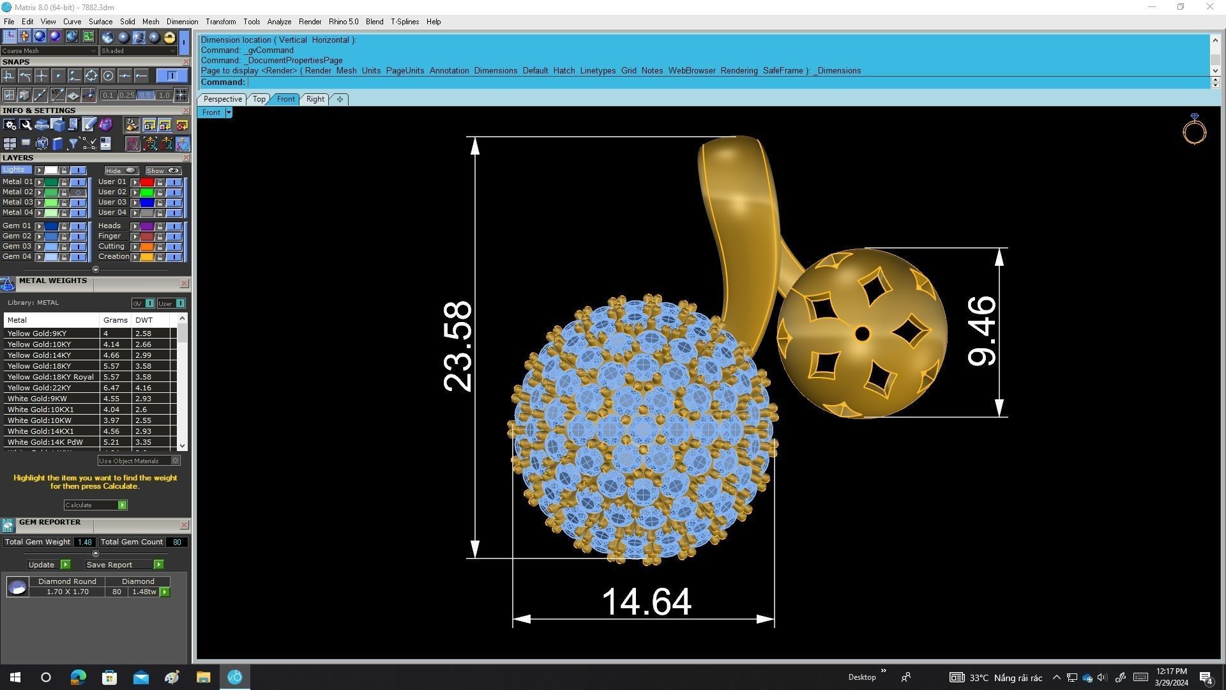The image size is (1226, 690).
Task: Enable the 45 degree angle snap icon
Action: coord(57,95)
